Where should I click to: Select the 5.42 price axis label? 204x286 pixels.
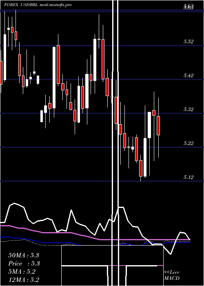click(188, 75)
